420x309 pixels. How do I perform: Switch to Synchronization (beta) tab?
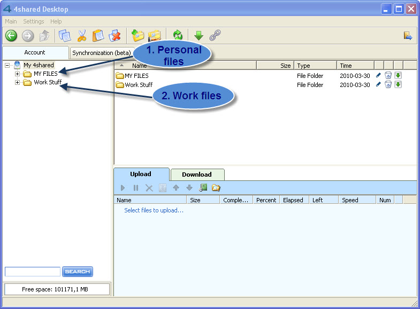pos(102,53)
